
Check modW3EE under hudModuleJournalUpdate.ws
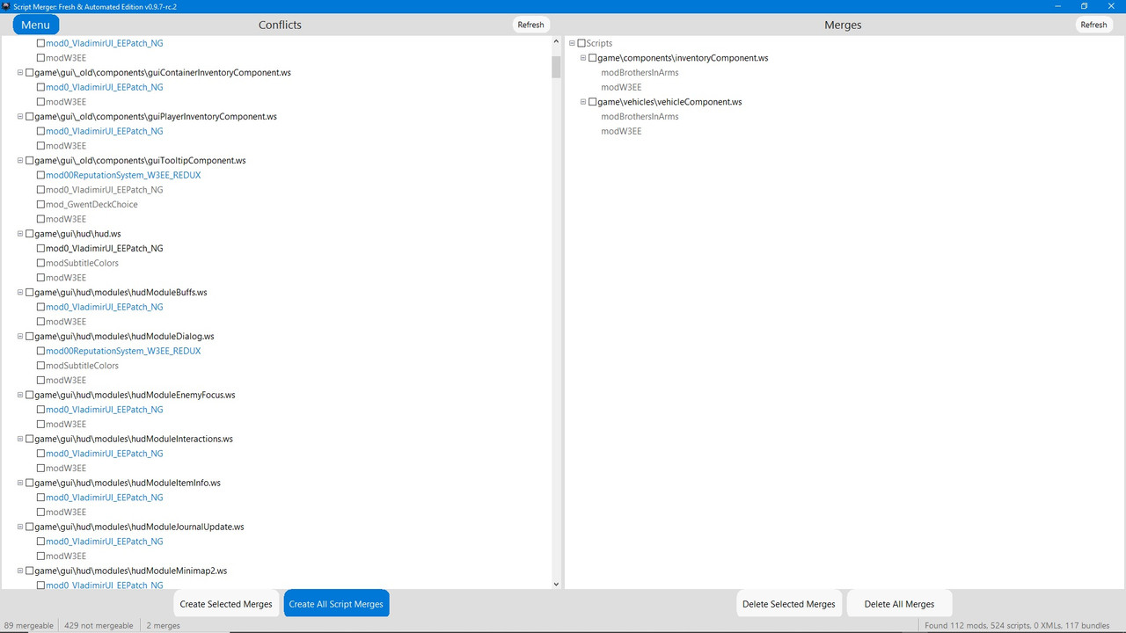coord(40,556)
